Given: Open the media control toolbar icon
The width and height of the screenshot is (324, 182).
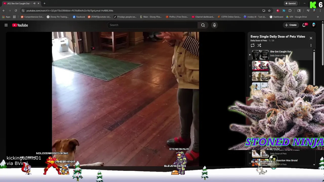Looking at the screenshot, I should tap(308, 11).
